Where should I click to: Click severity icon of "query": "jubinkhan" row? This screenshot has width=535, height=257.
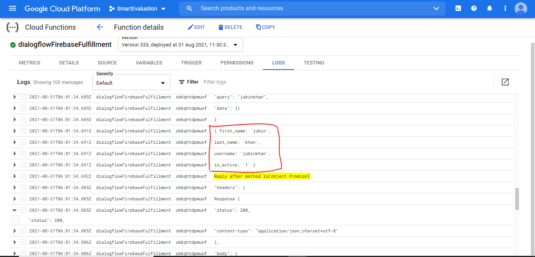(x=23, y=97)
